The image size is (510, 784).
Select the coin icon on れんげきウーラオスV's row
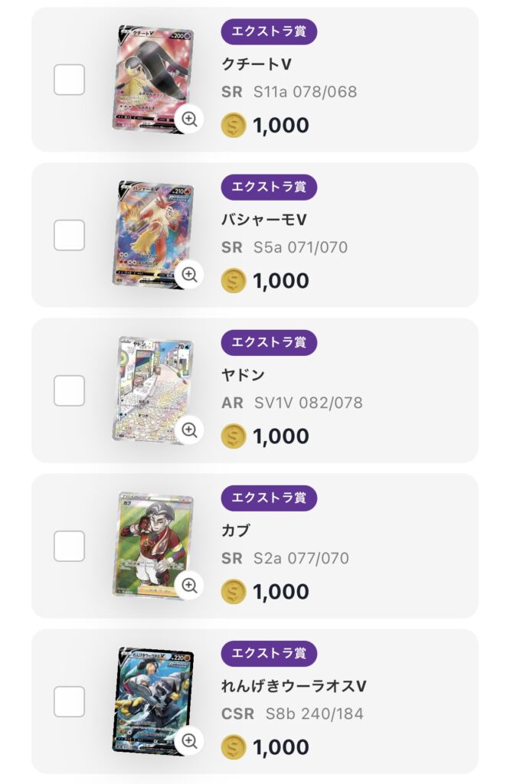(x=232, y=746)
